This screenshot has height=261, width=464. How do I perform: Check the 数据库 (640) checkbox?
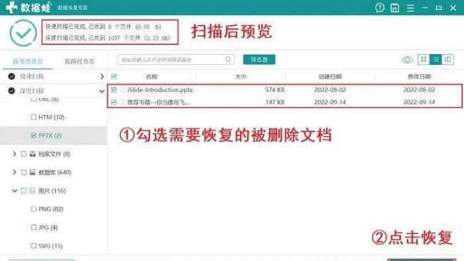tap(24, 172)
